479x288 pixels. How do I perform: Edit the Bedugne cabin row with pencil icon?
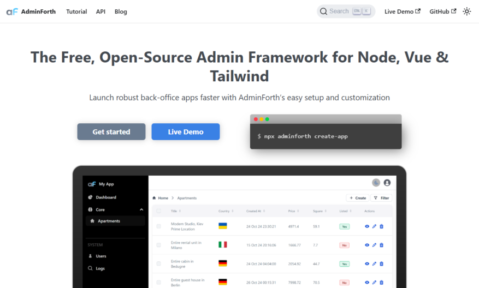coord(374,263)
